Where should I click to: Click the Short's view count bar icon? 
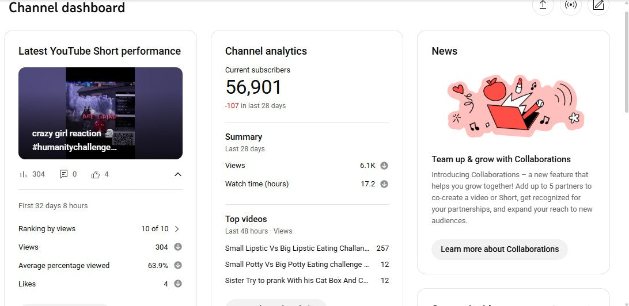click(x=24, y=174)
